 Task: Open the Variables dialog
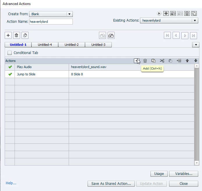point(184,174)
